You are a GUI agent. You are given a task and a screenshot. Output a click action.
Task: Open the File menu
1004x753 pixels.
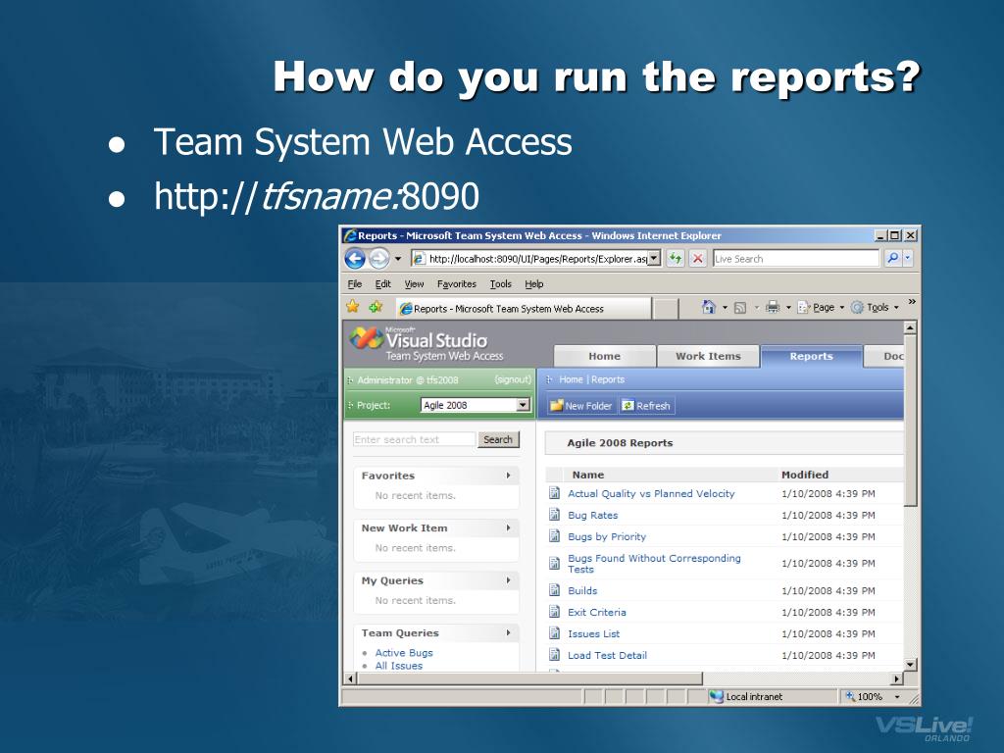pyautogui.click(x=355, y=283)
